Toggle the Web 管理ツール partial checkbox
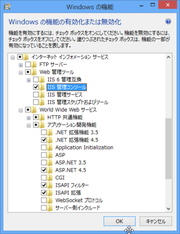This screenshot has height=234, width=180. (28, 72)
